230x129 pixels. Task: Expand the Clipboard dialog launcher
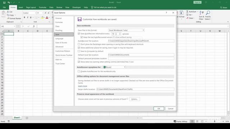tap(21, 22)
